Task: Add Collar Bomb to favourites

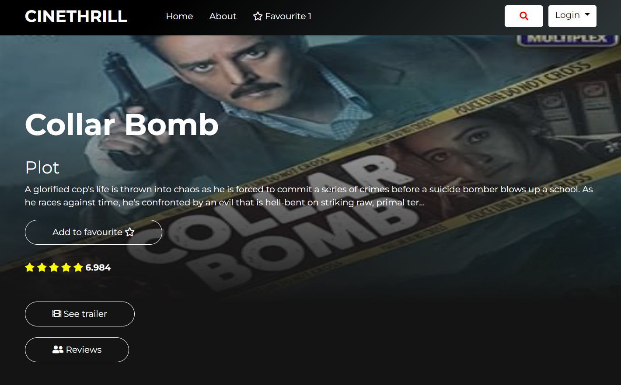Action: (x=94, y=232)
